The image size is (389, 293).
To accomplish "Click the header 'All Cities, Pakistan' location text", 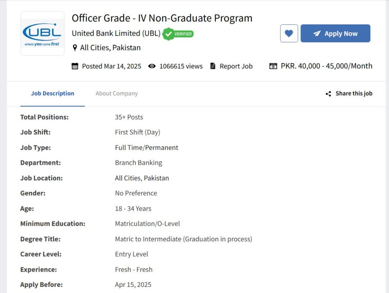I will point(110,48).
